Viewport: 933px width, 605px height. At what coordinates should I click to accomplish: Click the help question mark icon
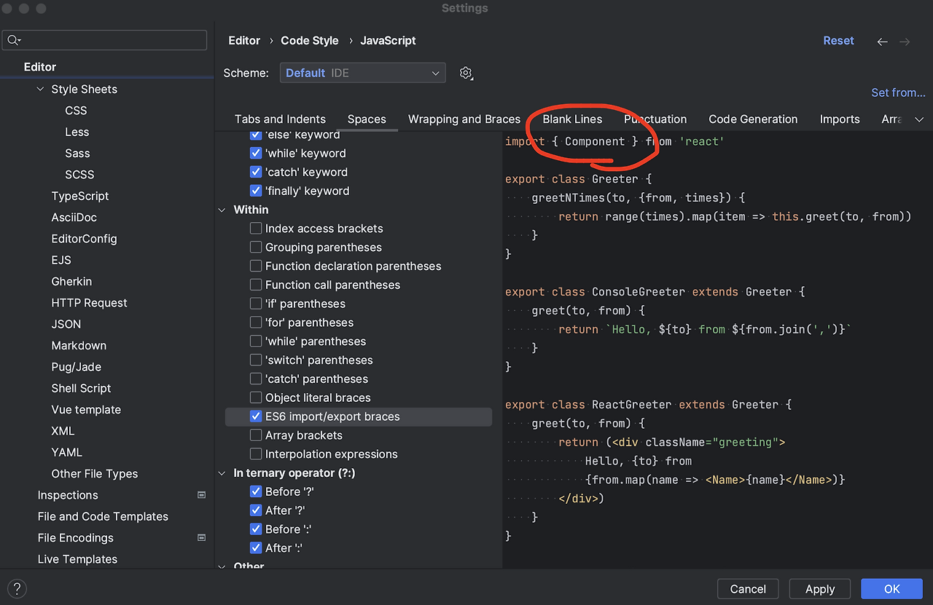16,588
